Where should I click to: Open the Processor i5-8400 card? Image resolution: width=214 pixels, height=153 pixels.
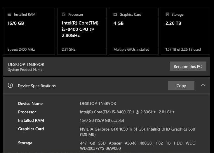(x=82, y=31)
